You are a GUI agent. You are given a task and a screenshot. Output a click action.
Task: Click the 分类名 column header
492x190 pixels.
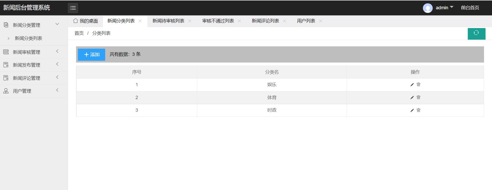pos(272,72)
